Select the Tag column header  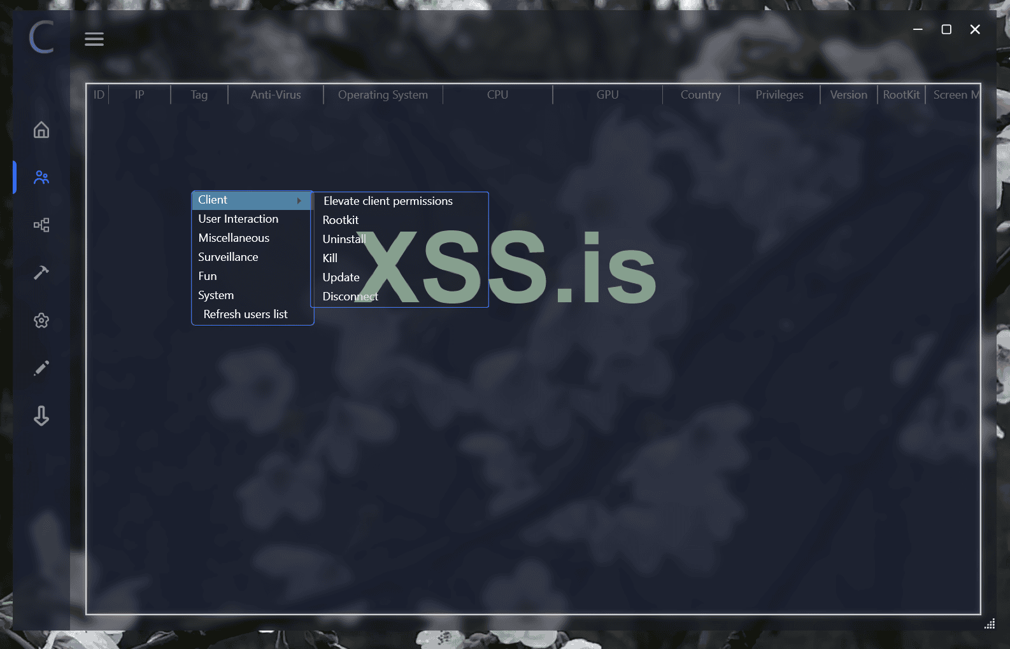199,95
